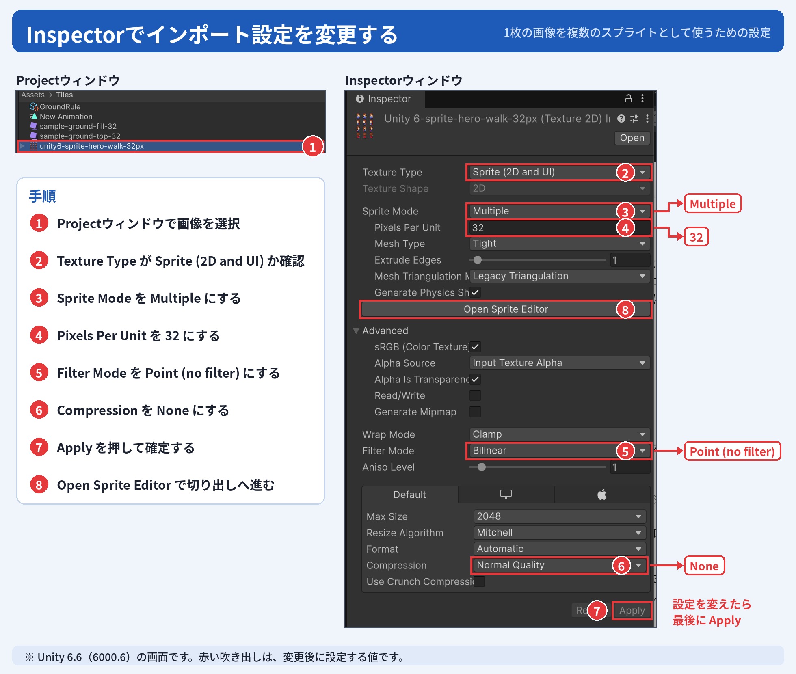Enable Use Crunch Compression checkbox
796x674 pixels.
479,581
